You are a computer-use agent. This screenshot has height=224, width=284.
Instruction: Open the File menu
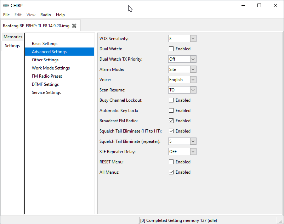(x=6, y=15)
